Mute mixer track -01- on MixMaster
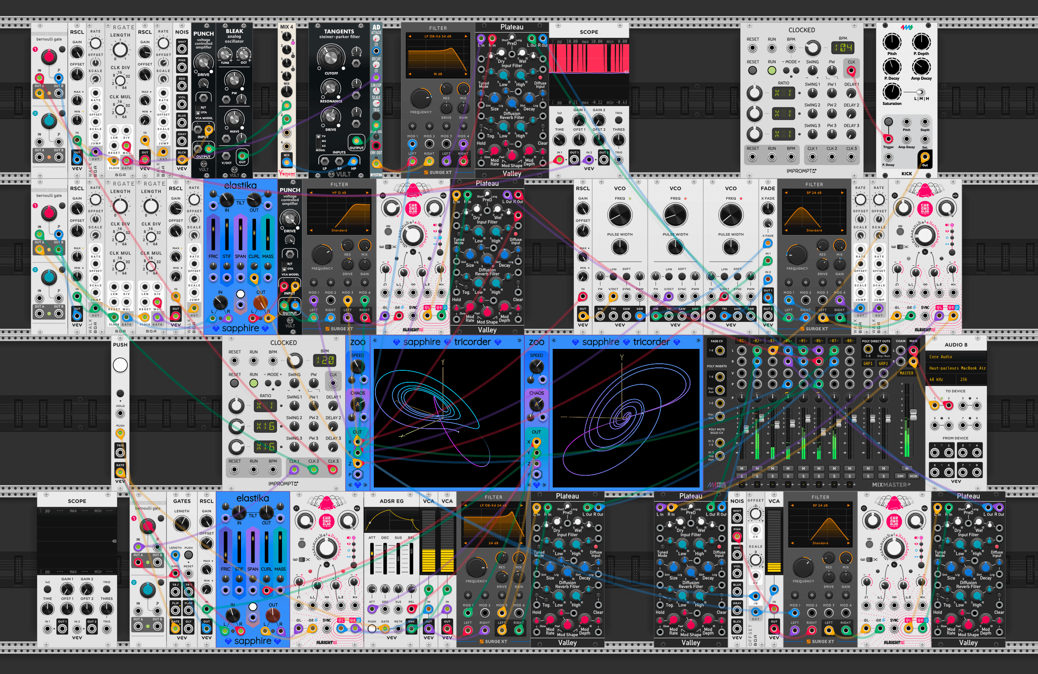The height and width of the screenshot is (674, 1038). point(741,469)
